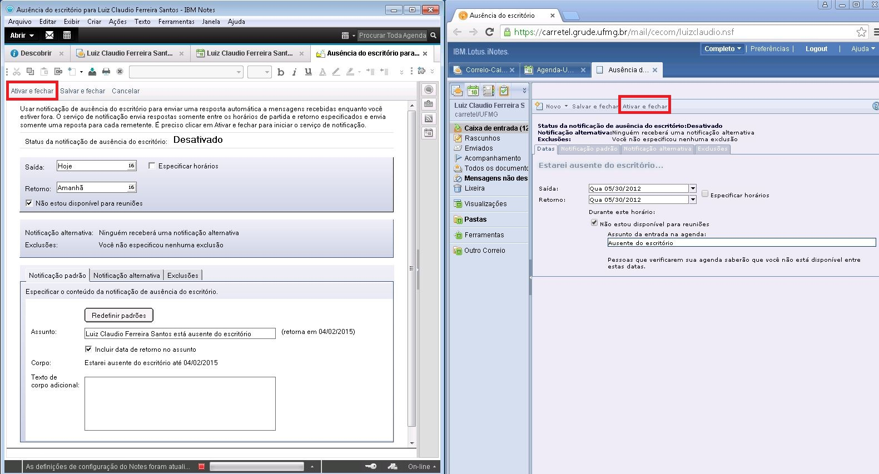Click Ativar e fechar in Notes
The height and width of the screenshot is (474, 879).
[x=32, y=91]
